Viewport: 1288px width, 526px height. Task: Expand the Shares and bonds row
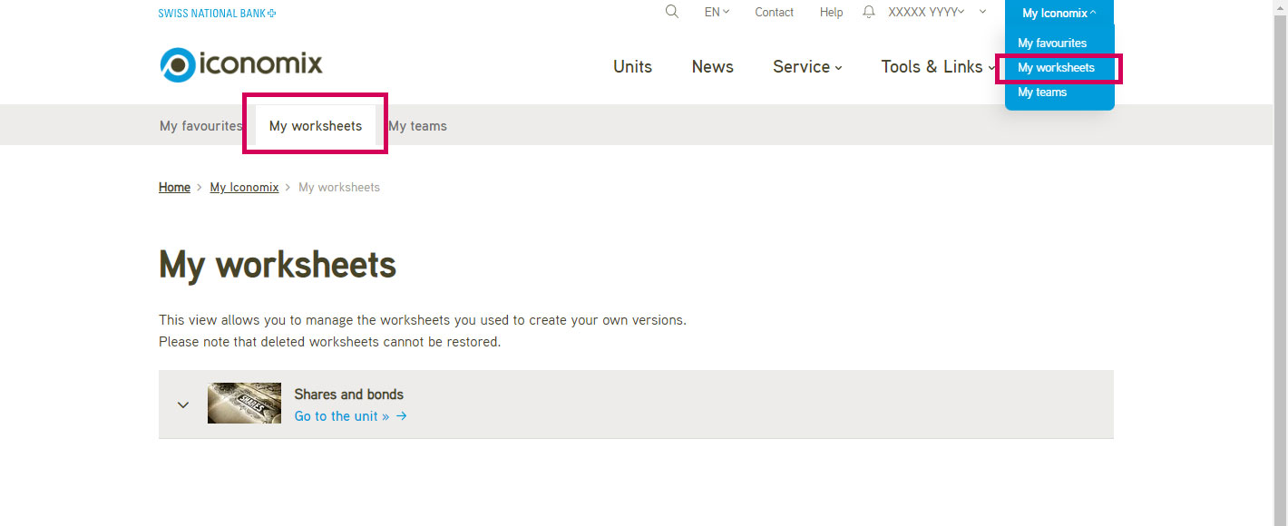pos(183,404)
